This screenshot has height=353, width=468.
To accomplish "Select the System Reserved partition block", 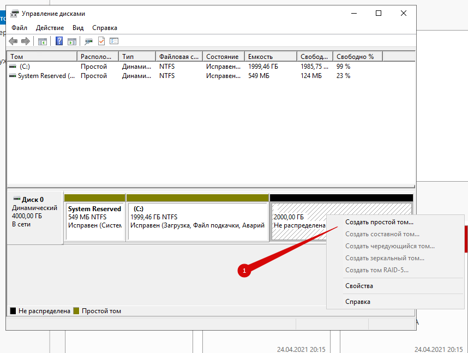I will [94, 219].
